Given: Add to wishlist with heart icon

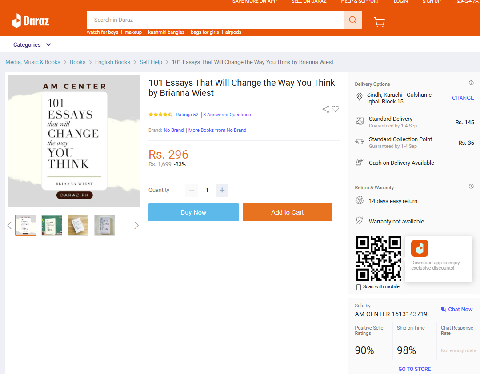Looking at the screenshot, I should coord(336,109).
